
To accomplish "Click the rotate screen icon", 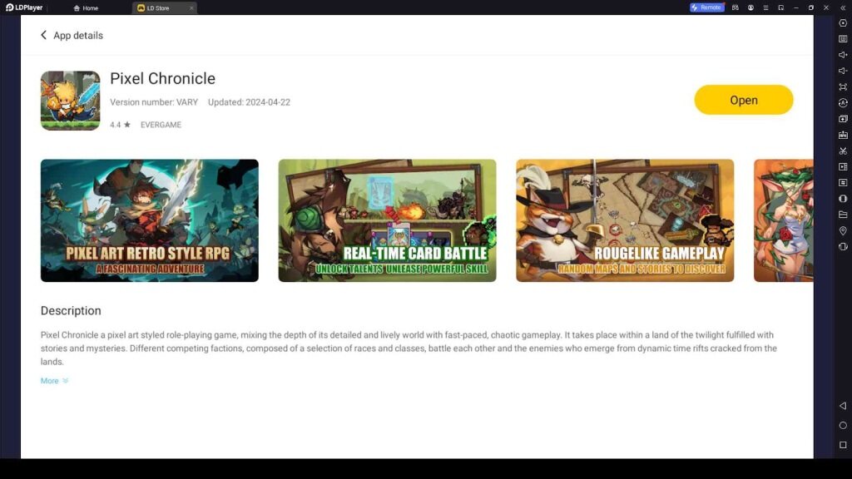I will 843,246.
